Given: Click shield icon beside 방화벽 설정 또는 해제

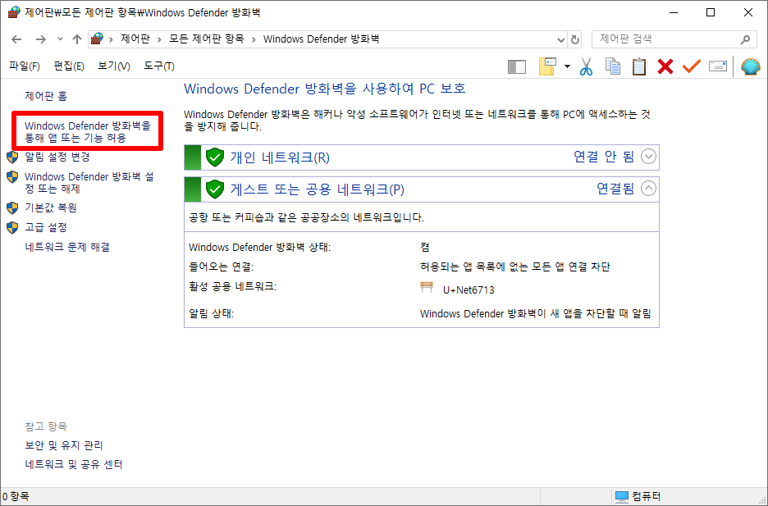Looking at the screenshot, I should click(13, 176).
